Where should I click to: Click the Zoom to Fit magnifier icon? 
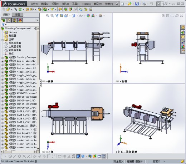[48, 16]
